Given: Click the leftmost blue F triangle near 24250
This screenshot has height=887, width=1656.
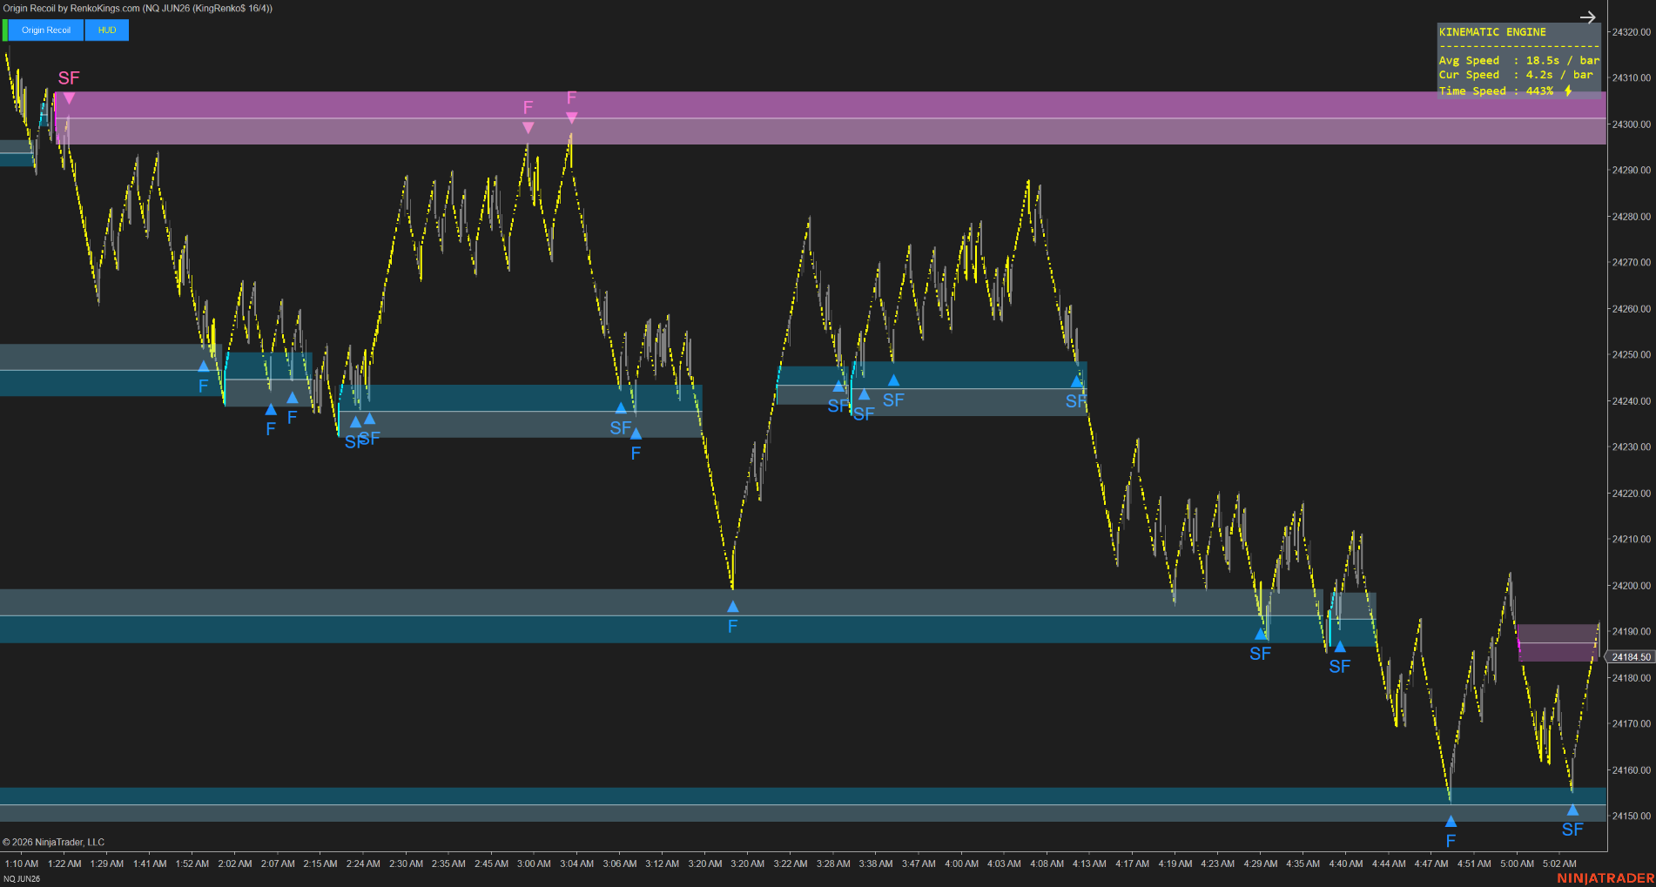Looking at the screenshot, I should 204,366.
